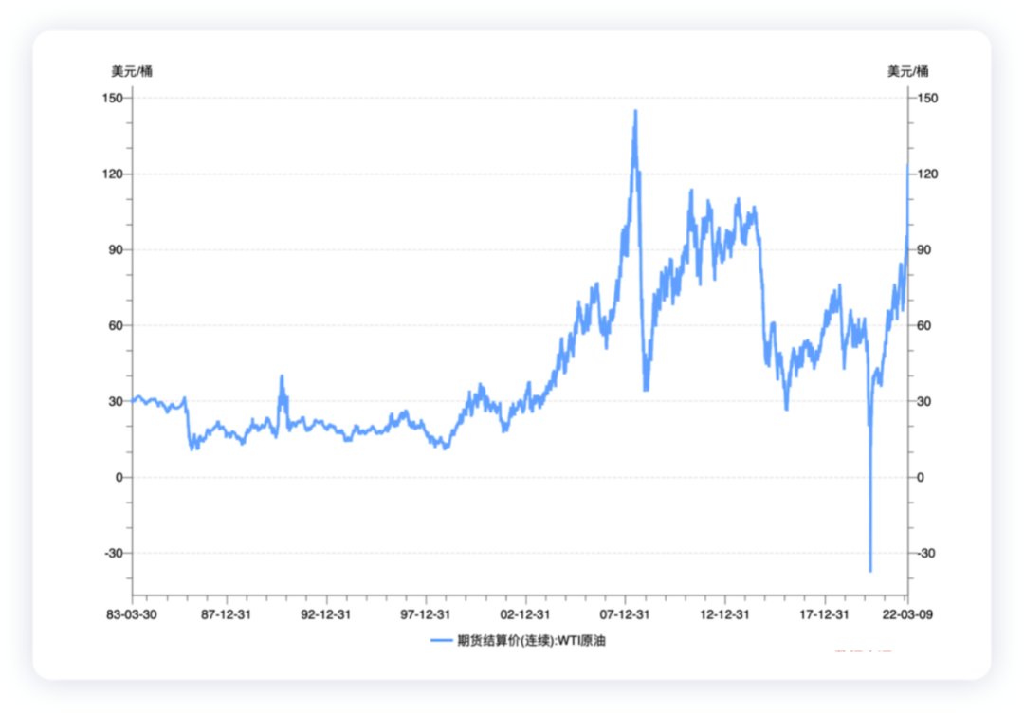Click the right y-axis value 120

pos(927,174)
